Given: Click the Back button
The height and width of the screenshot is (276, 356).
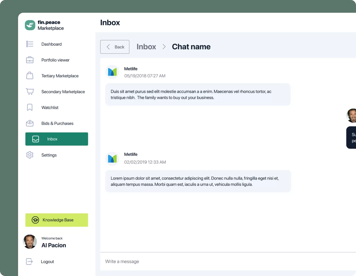Looking at the screenshot, I should (x=115, y=47).
